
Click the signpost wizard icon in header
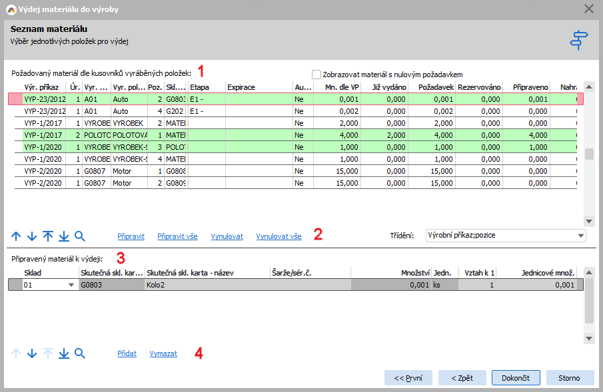click(579, 41)
